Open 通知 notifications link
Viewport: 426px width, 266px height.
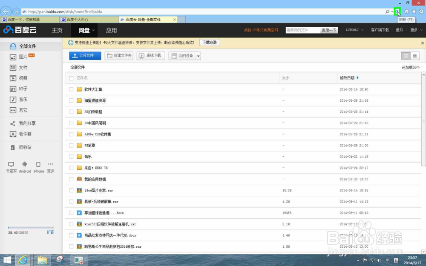click(400, 30)
